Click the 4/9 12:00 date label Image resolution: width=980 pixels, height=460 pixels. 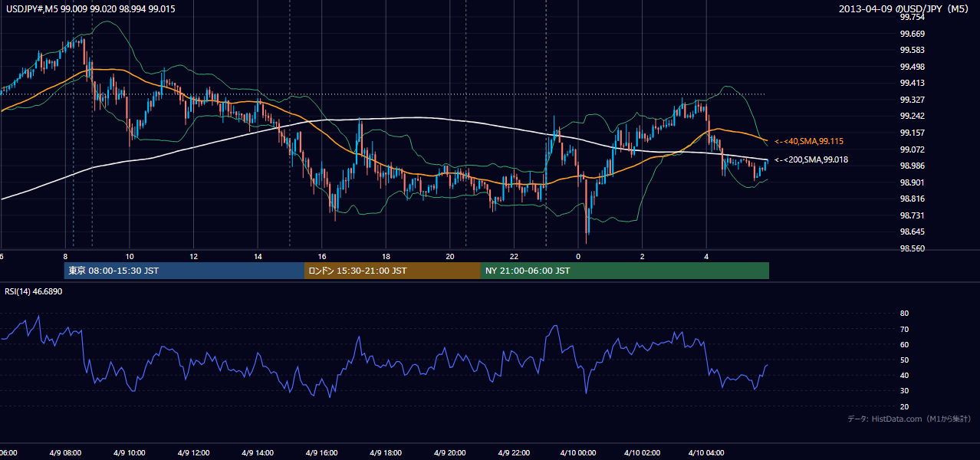pyautogui.click(x=193, y=453)
